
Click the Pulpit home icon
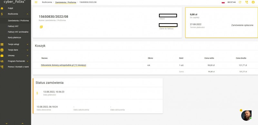tap(2, 8)
